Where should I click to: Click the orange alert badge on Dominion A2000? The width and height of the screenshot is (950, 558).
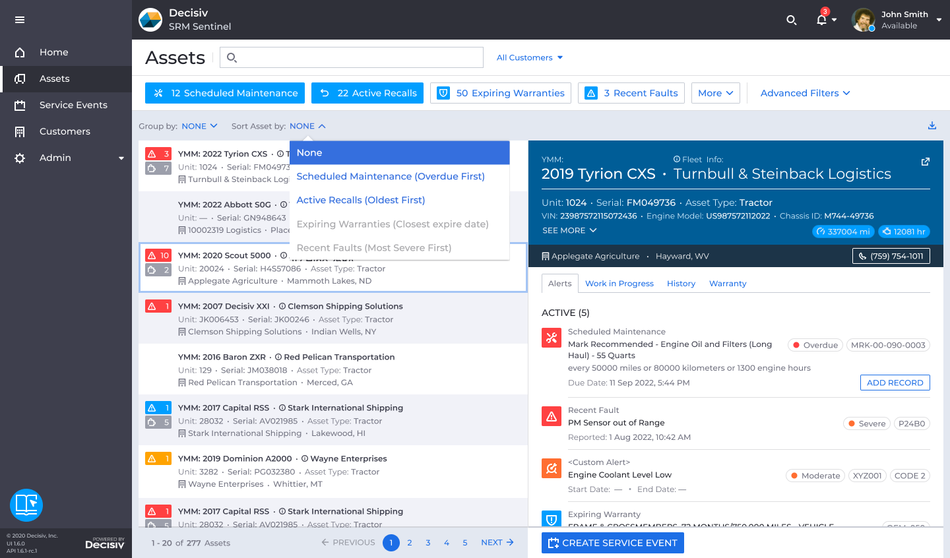pyautogui.click(x=158, y=458)
